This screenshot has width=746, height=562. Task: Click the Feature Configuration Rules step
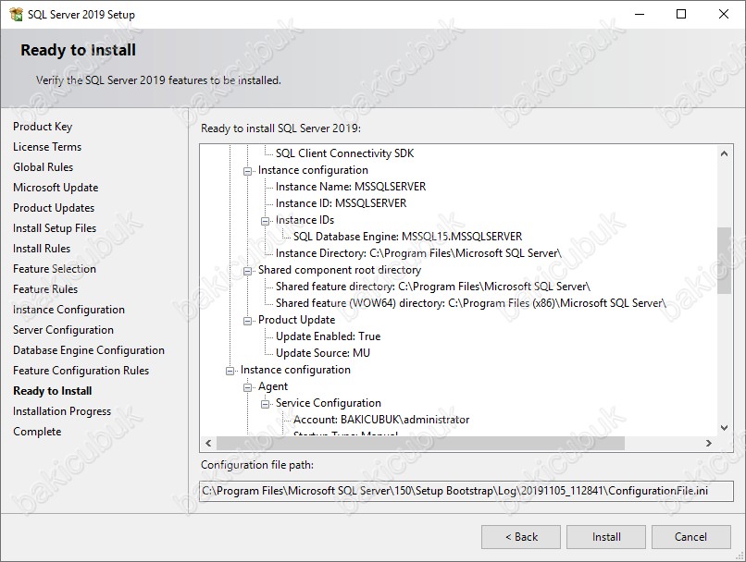click(x=81, y=371)
